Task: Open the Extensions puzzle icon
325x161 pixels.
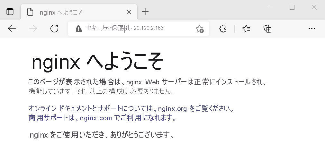Action: coord(223,29)
